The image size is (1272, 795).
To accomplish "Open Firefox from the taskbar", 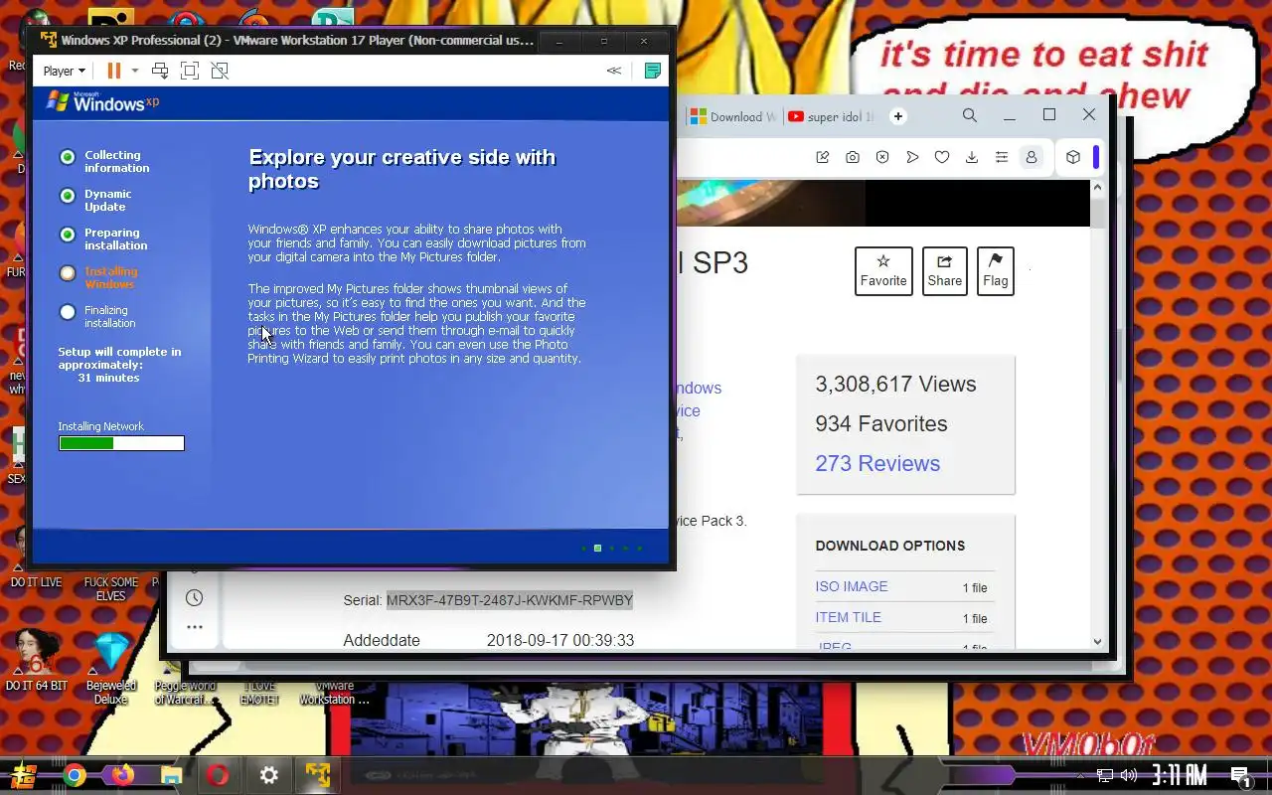I will [123, 775].
